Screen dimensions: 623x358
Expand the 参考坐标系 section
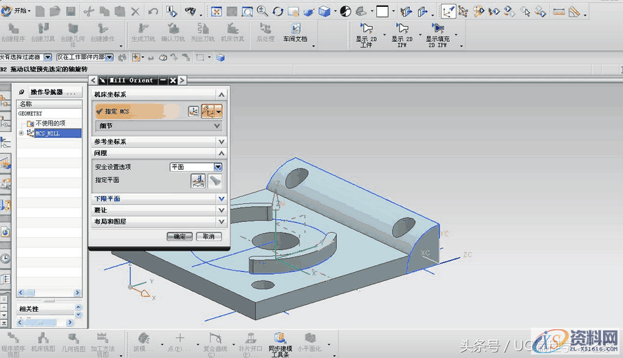221,142
